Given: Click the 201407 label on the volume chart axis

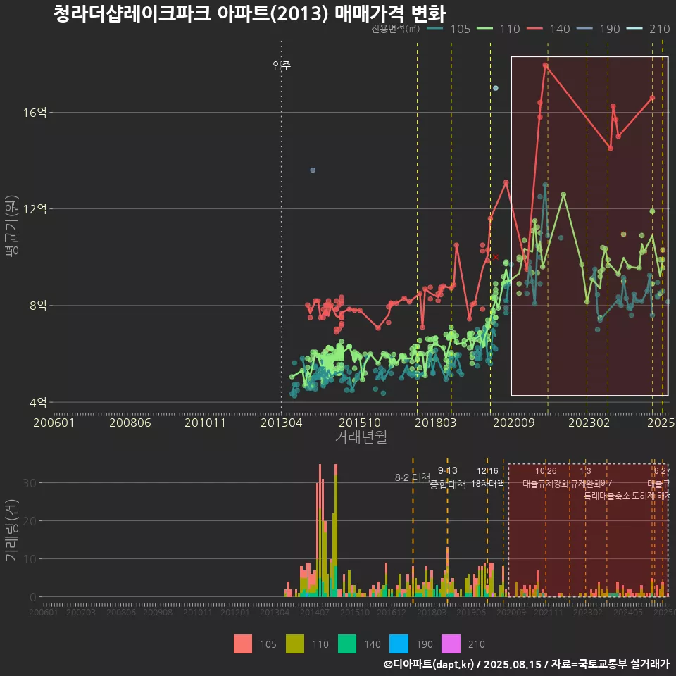Looking at the screenshot, I should (x=315, y=612).
